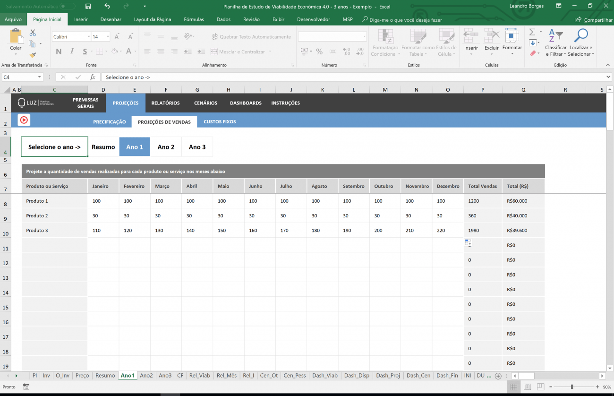Viewport: 614px width, 396px height.
Task: Click the PRECIFICAÇÃO sub-tab
Action: click(x=110, y=122)
